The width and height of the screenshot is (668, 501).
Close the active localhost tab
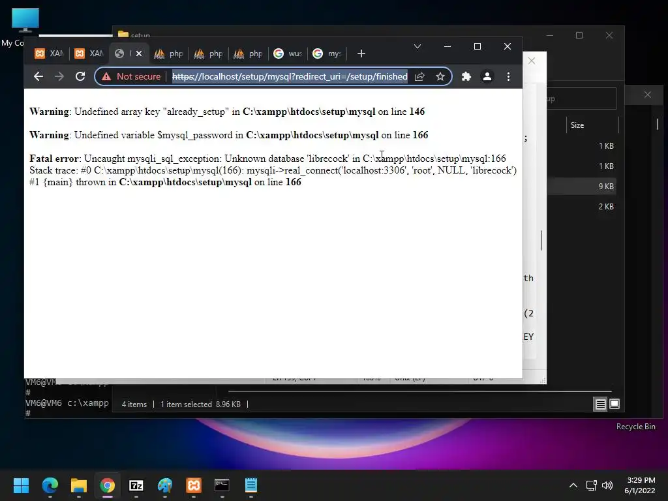coord(139,53)
